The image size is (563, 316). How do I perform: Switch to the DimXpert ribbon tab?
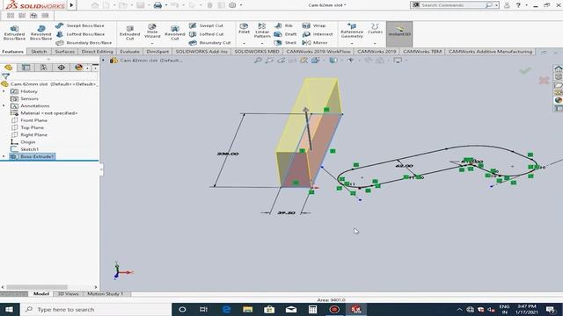[x=157, y=52]
